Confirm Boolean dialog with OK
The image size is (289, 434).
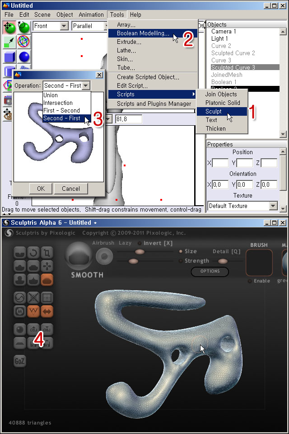(41, 189)
